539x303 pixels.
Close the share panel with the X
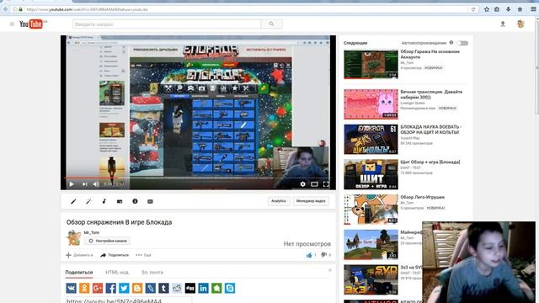tap(329, 270)
